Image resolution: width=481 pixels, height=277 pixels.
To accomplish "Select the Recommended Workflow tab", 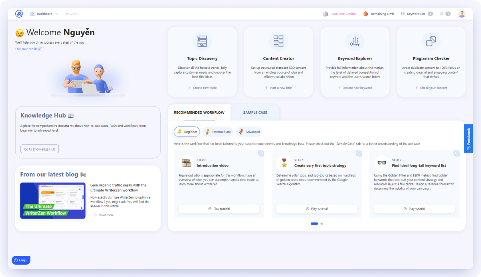I will 199,112.
